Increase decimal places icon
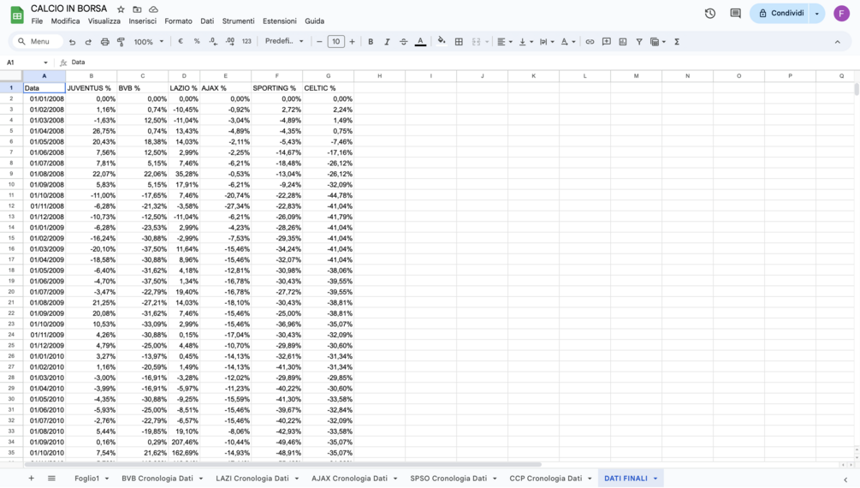Viewport: 860px width, 488px height. [x=230, y=42]
